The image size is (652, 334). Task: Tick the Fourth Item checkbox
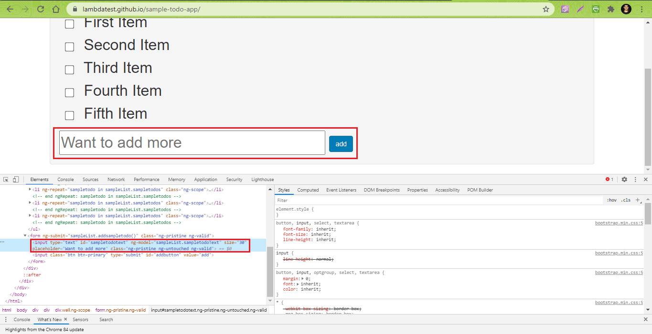(x=70, y=92)
